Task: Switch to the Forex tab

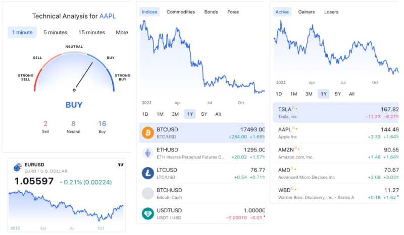Action: (233, 12)
